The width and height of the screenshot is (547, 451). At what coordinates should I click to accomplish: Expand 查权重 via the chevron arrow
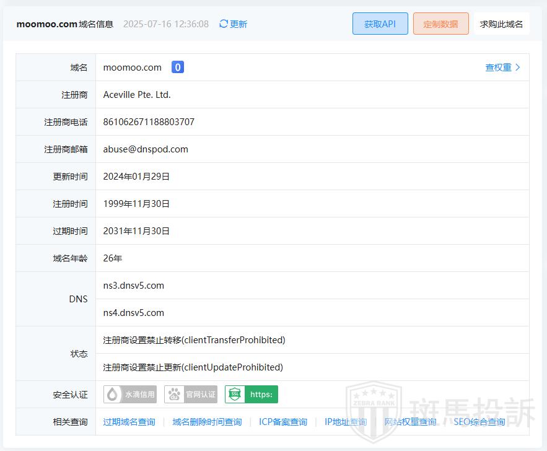(x=518, y=68)
